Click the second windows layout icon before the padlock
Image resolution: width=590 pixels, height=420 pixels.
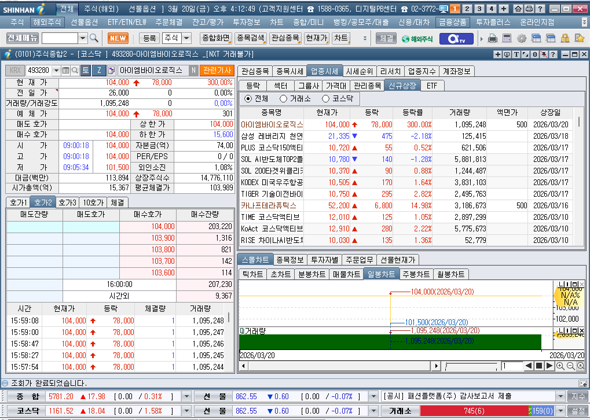[551, 38]
